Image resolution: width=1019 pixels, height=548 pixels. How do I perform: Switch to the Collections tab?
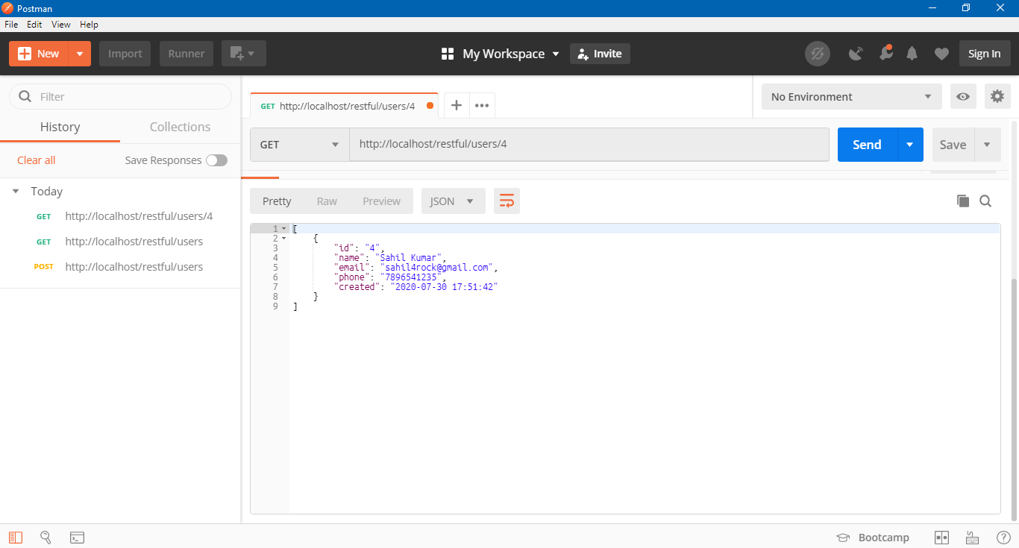click(x=179, y=127)
